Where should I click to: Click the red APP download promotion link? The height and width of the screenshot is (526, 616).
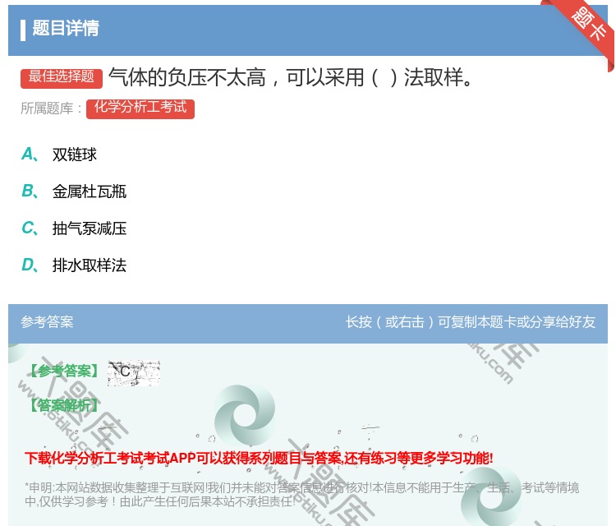259,458
